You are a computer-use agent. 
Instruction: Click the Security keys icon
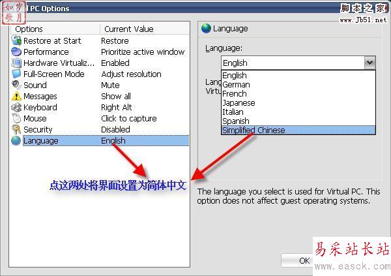tap(16, 129)
